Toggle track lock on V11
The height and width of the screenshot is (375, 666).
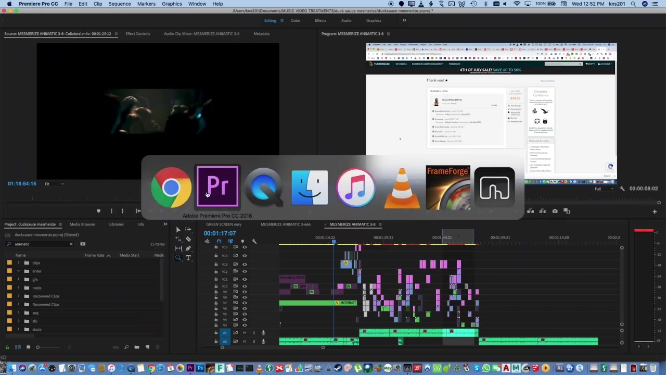(216, 279)
